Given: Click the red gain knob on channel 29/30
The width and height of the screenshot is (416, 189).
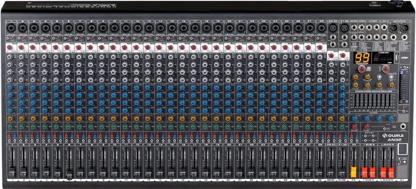Looking at the screenshot, I should (x=331, y=56).
